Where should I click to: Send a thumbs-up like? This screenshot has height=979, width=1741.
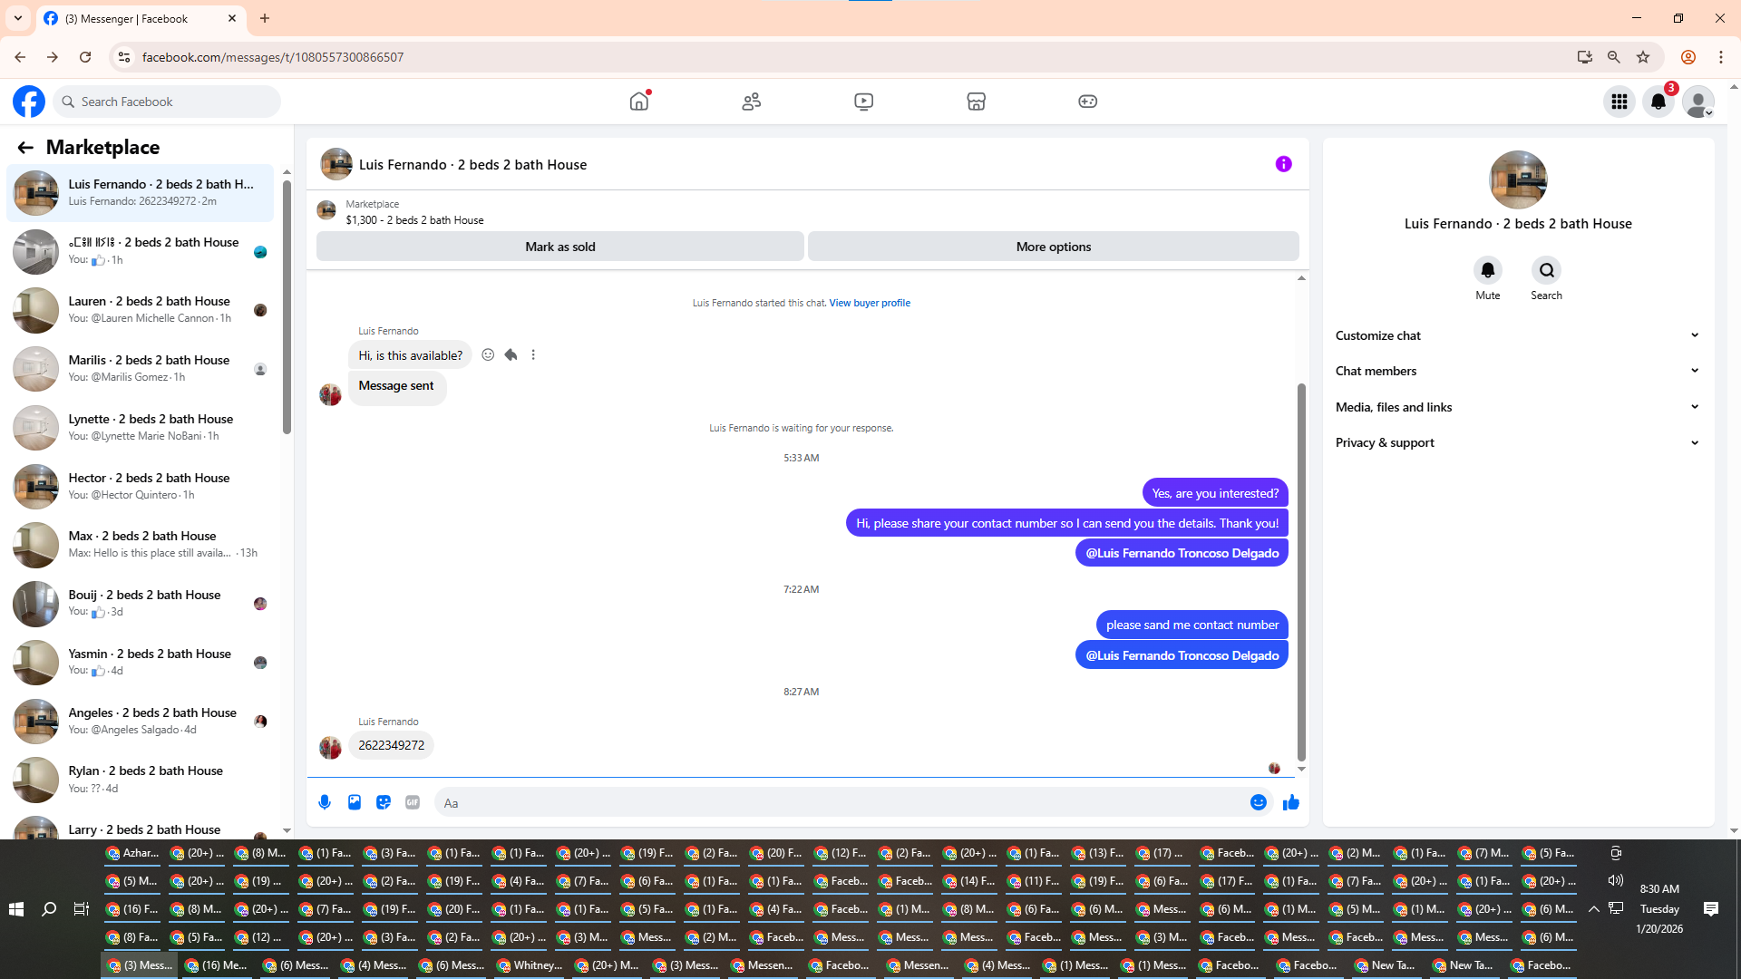click(1291, 802)
